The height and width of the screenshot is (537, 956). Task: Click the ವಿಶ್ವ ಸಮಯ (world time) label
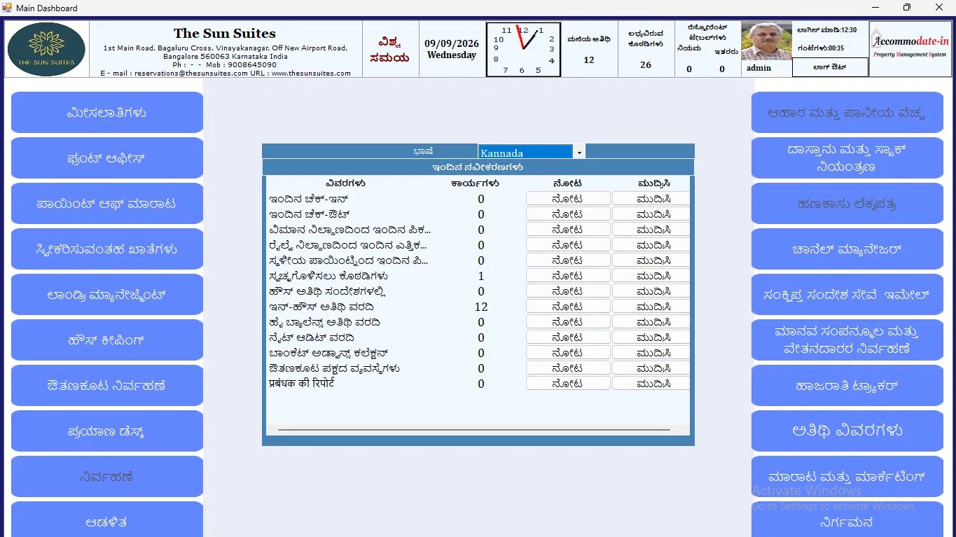(389, 49)
